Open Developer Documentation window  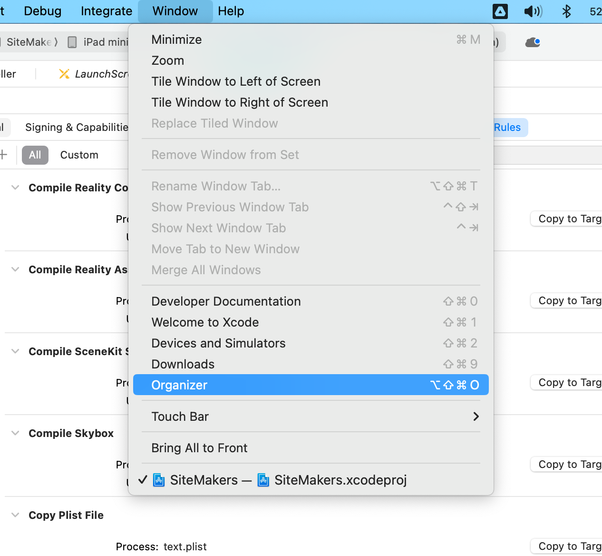tap(311, 301)
